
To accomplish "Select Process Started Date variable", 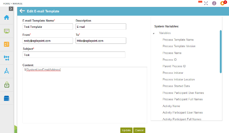I will (176, 86).
